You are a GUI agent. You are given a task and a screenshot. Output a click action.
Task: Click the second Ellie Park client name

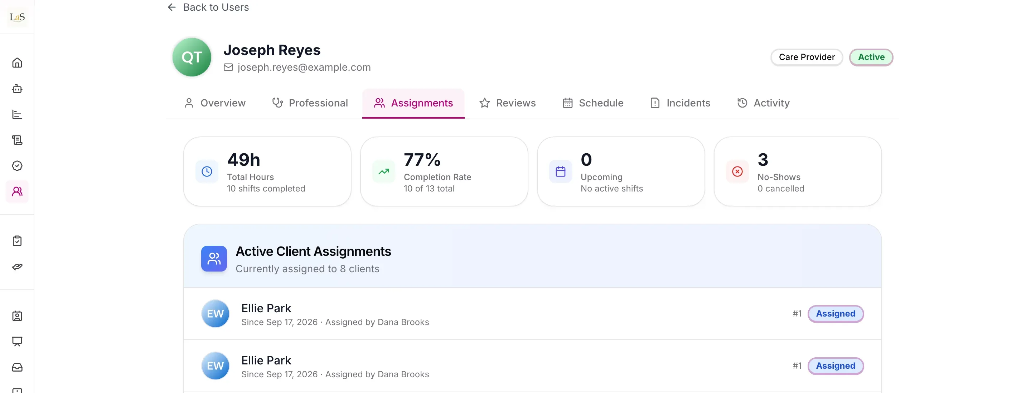click(266, 360)
